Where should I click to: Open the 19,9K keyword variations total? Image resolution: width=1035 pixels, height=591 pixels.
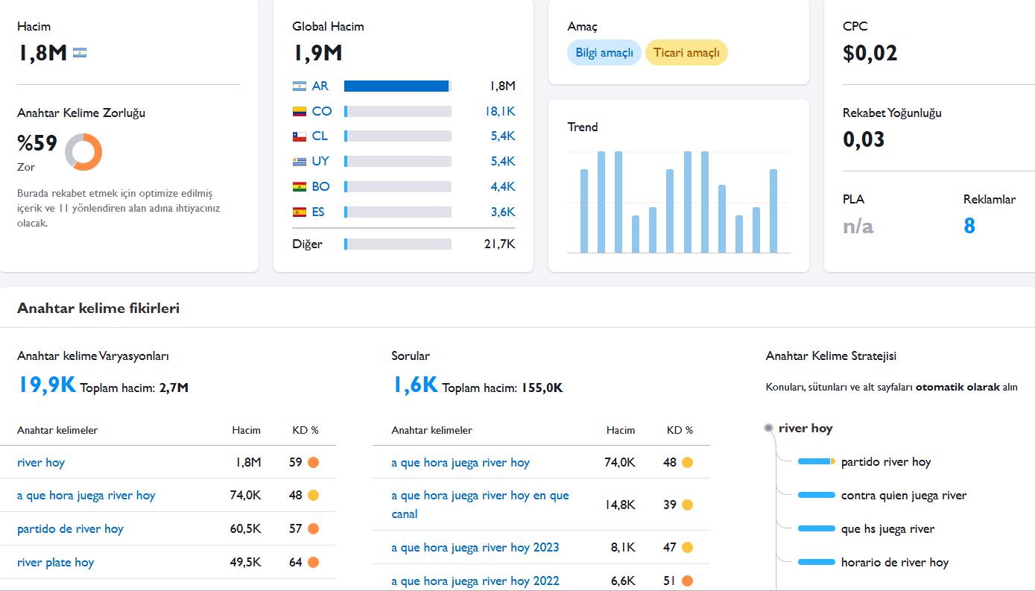(46, 385)
